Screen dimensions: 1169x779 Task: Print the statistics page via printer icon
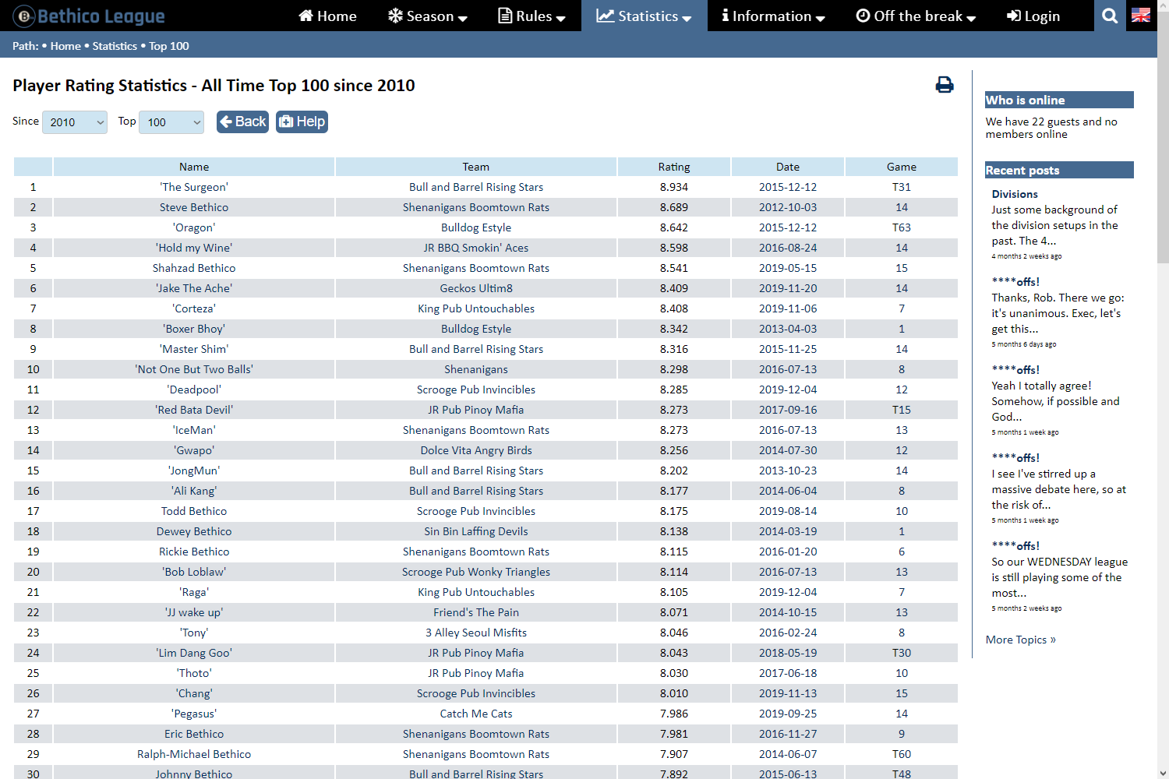944,85
